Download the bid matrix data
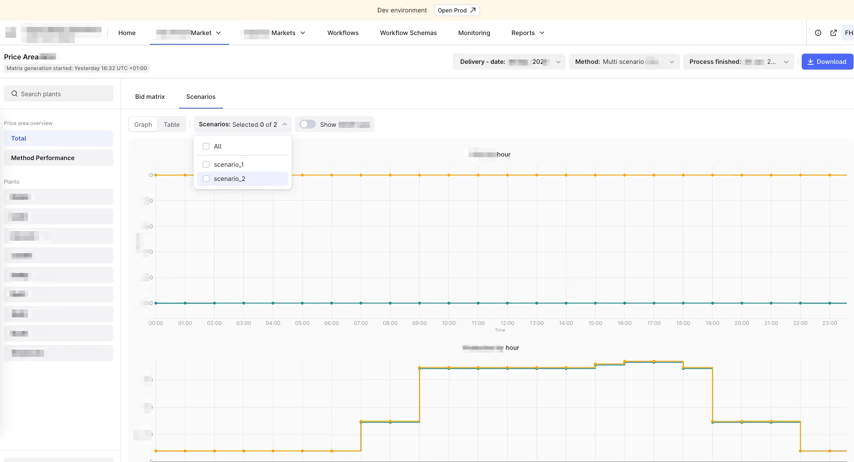The image size is (854, 462). pyautogui.click(x=827, y=62)
